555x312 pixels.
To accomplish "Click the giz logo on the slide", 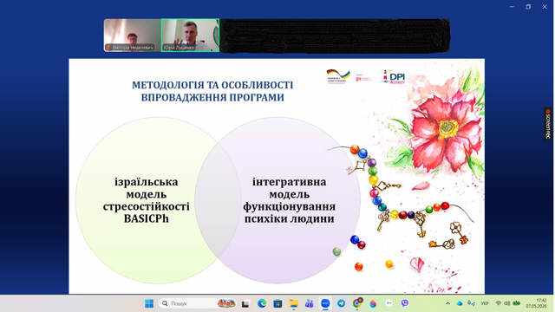I will point(363,78).
